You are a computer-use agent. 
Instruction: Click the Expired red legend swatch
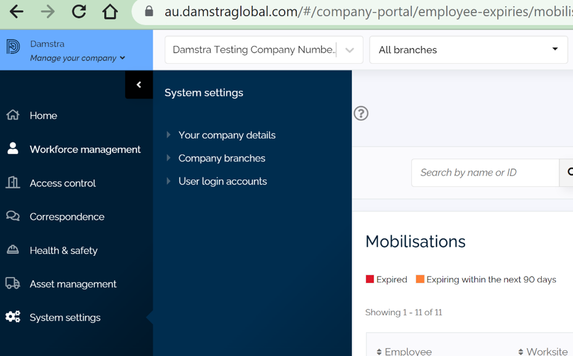pos(370,279)
